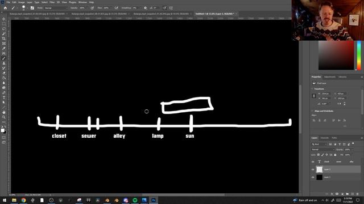Viewport: 364px width, 204px height.
Task: Select the Horizontal Type tool
Action: [x=4, y=97]
